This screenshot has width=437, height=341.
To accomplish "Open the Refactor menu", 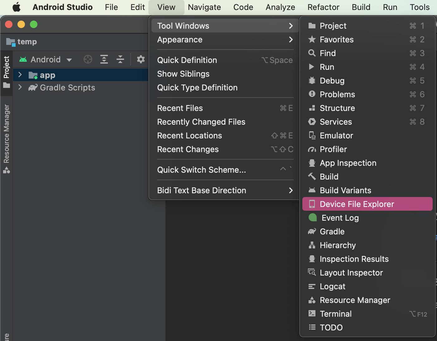I will [x=323, y=7].
